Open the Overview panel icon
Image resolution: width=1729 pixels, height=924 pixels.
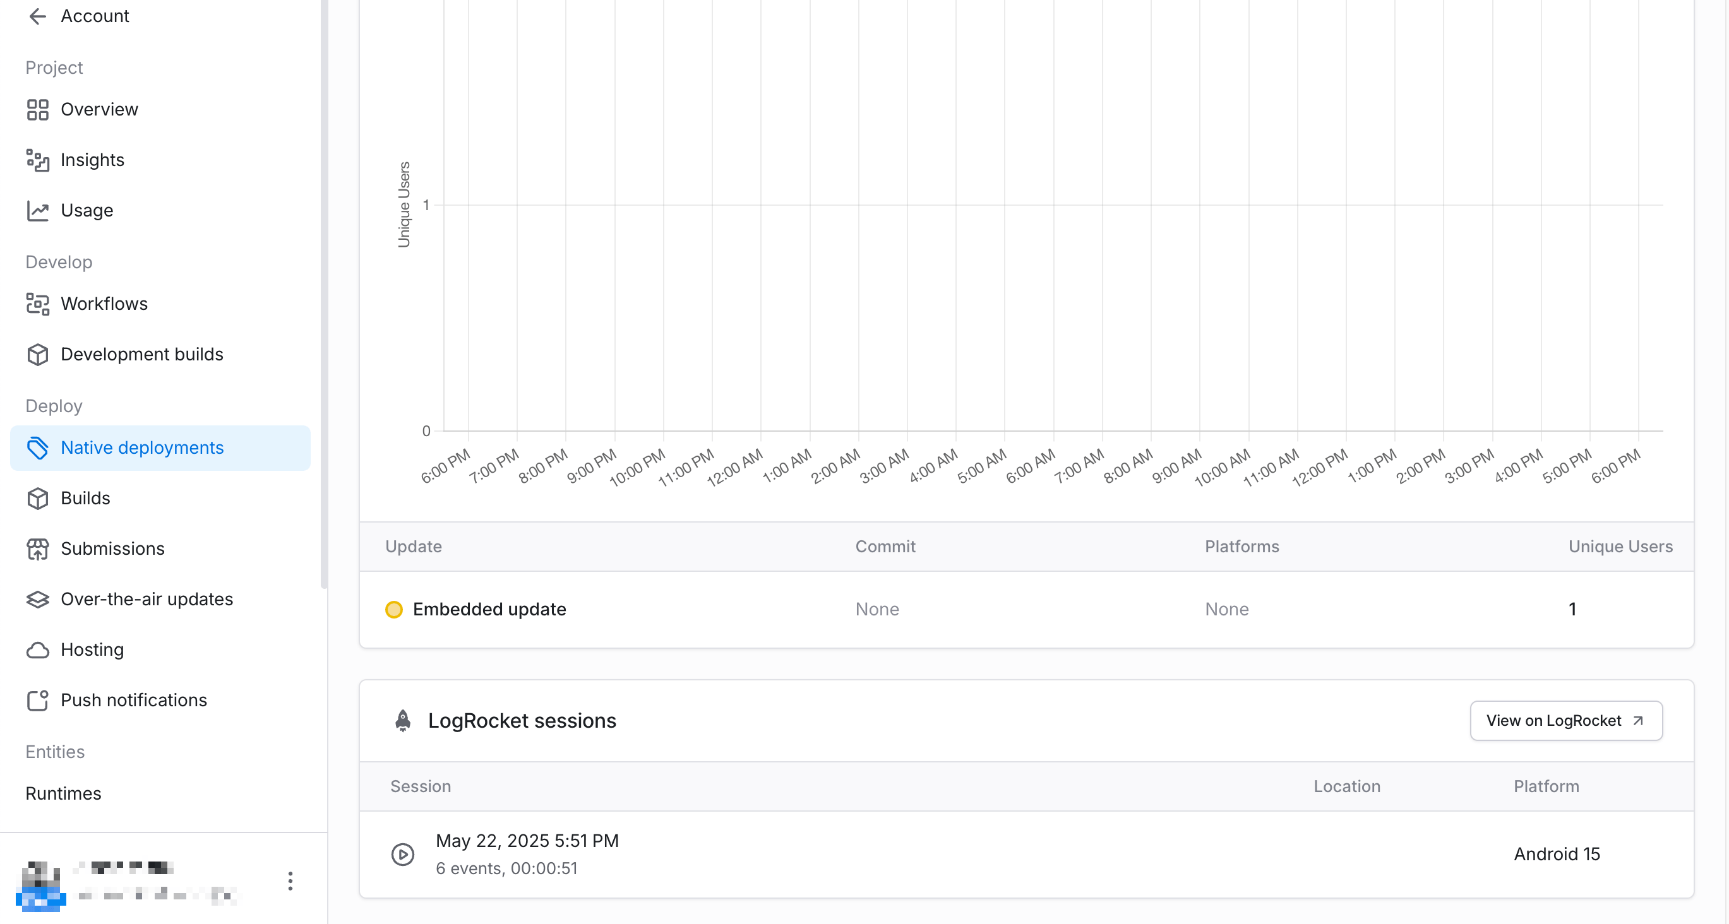(38, 109)
